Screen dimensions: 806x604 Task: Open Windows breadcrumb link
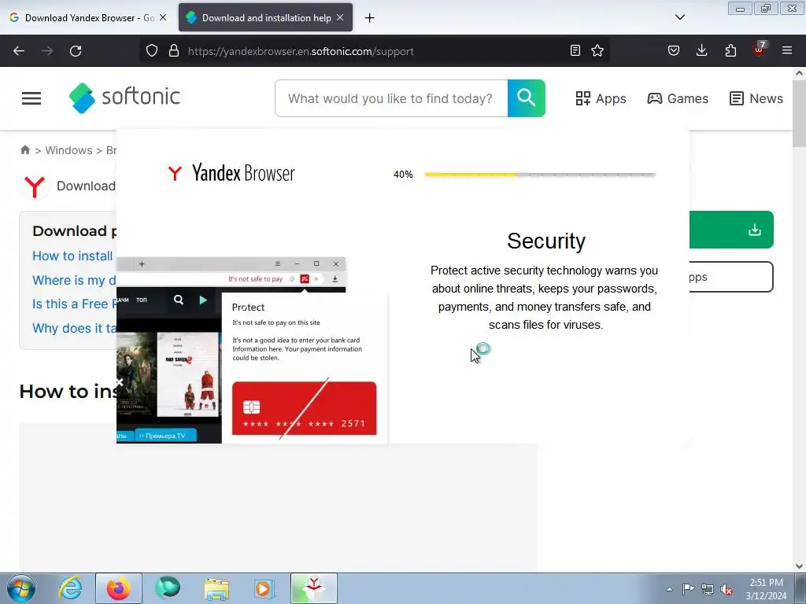(x=69, y=150)
